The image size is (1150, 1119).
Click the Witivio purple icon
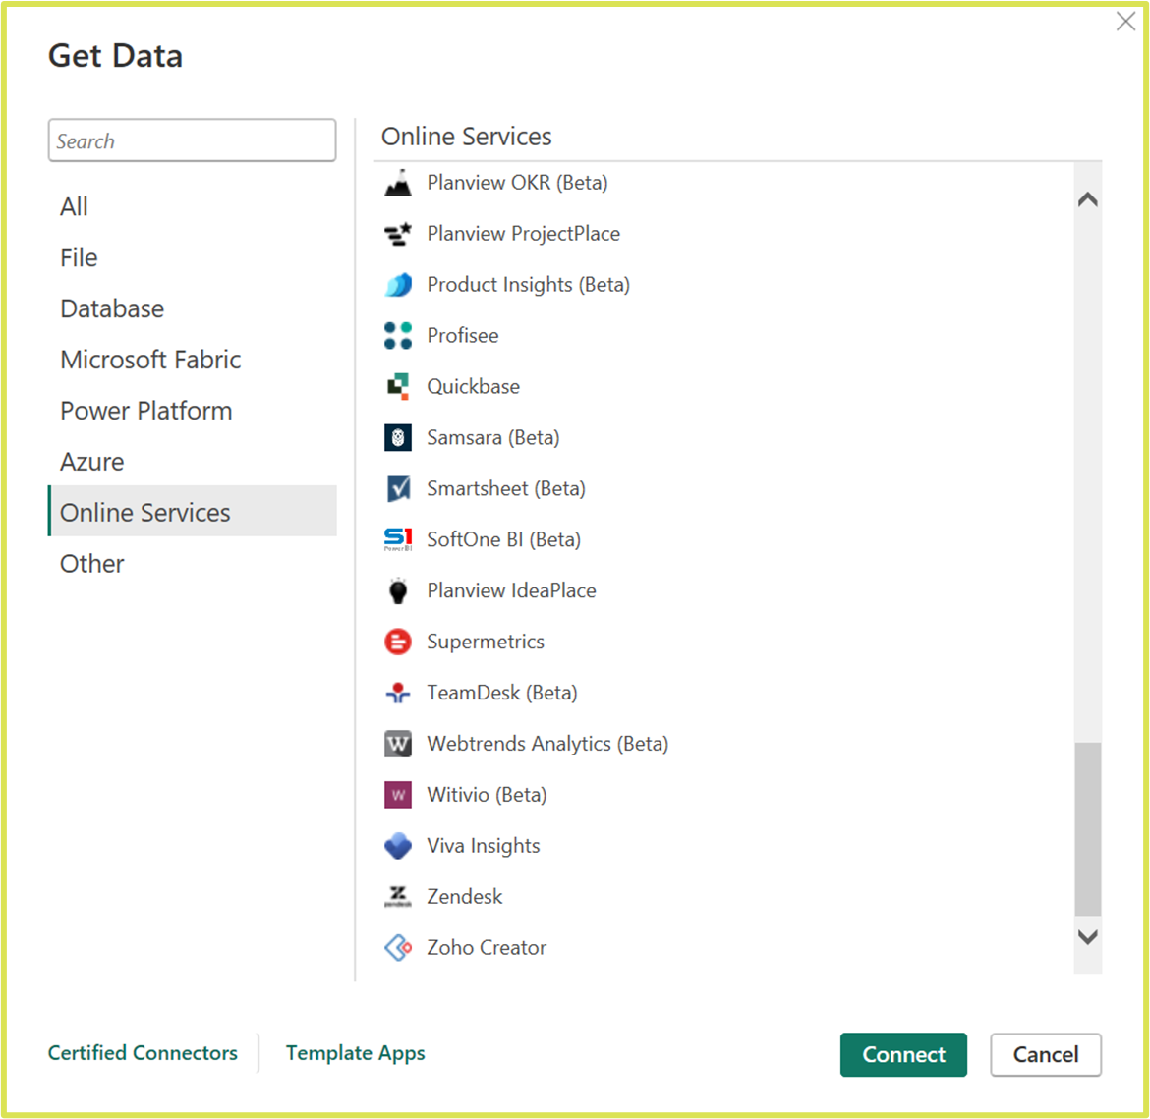(x=397, y=794)
